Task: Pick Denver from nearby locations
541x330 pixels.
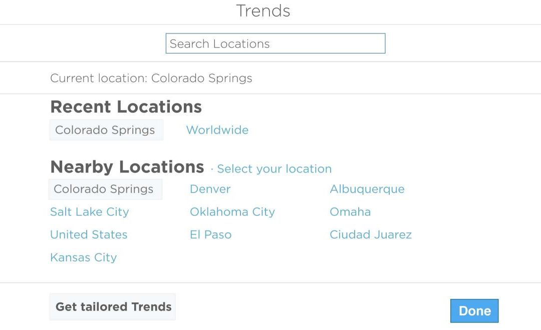Action: click(210, 189)
